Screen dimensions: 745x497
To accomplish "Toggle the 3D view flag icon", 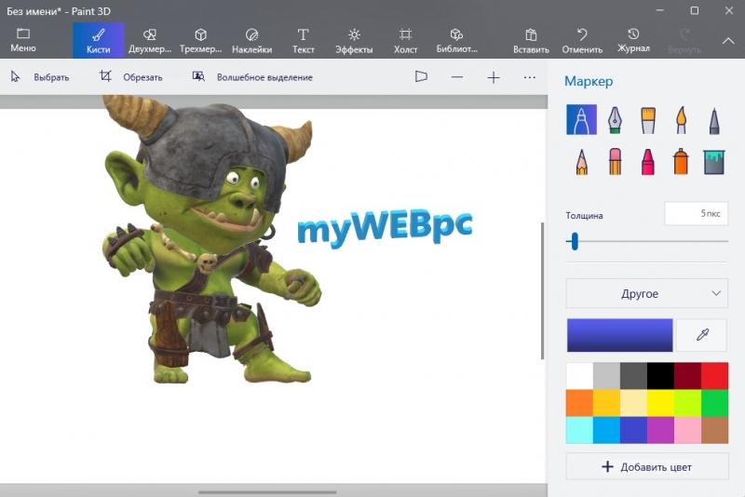I will click(421, 77).
